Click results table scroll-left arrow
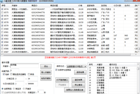 [x=2, y=54]
